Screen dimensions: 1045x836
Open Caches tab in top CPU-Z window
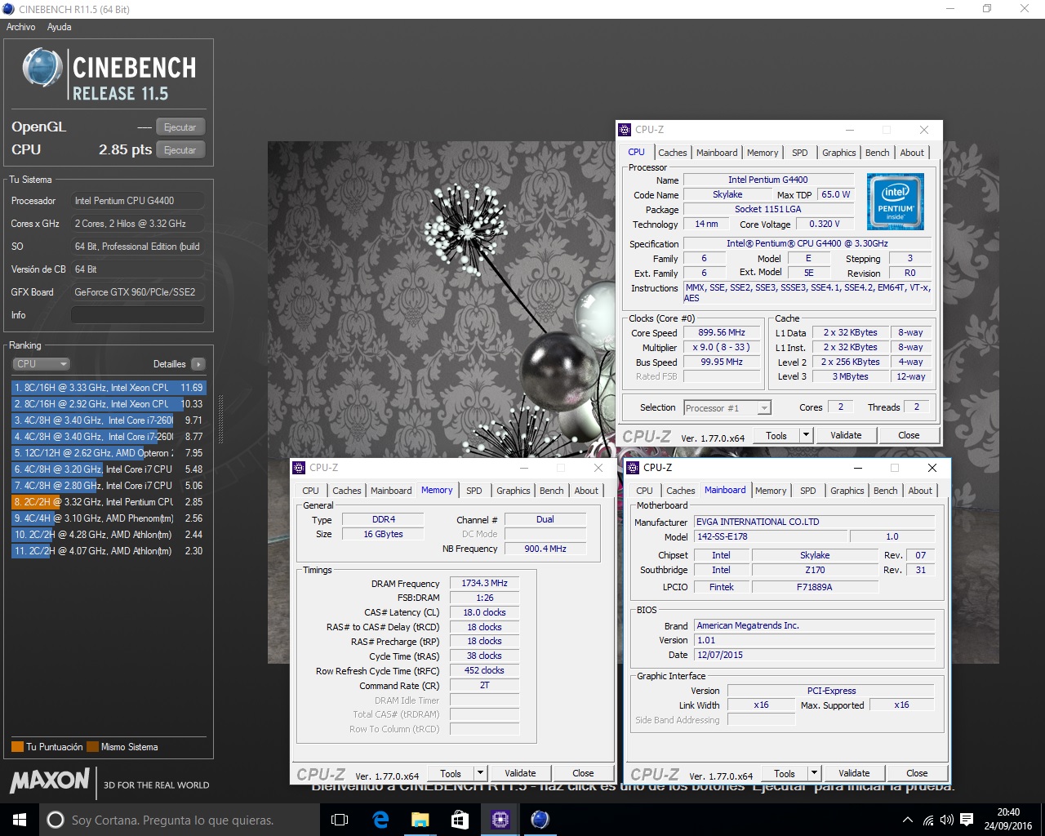673,153
